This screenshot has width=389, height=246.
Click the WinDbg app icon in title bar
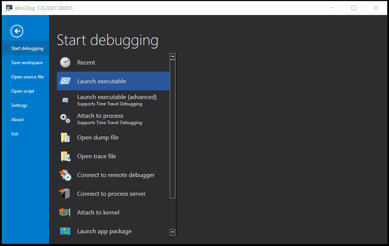click(x=9, y=8)
